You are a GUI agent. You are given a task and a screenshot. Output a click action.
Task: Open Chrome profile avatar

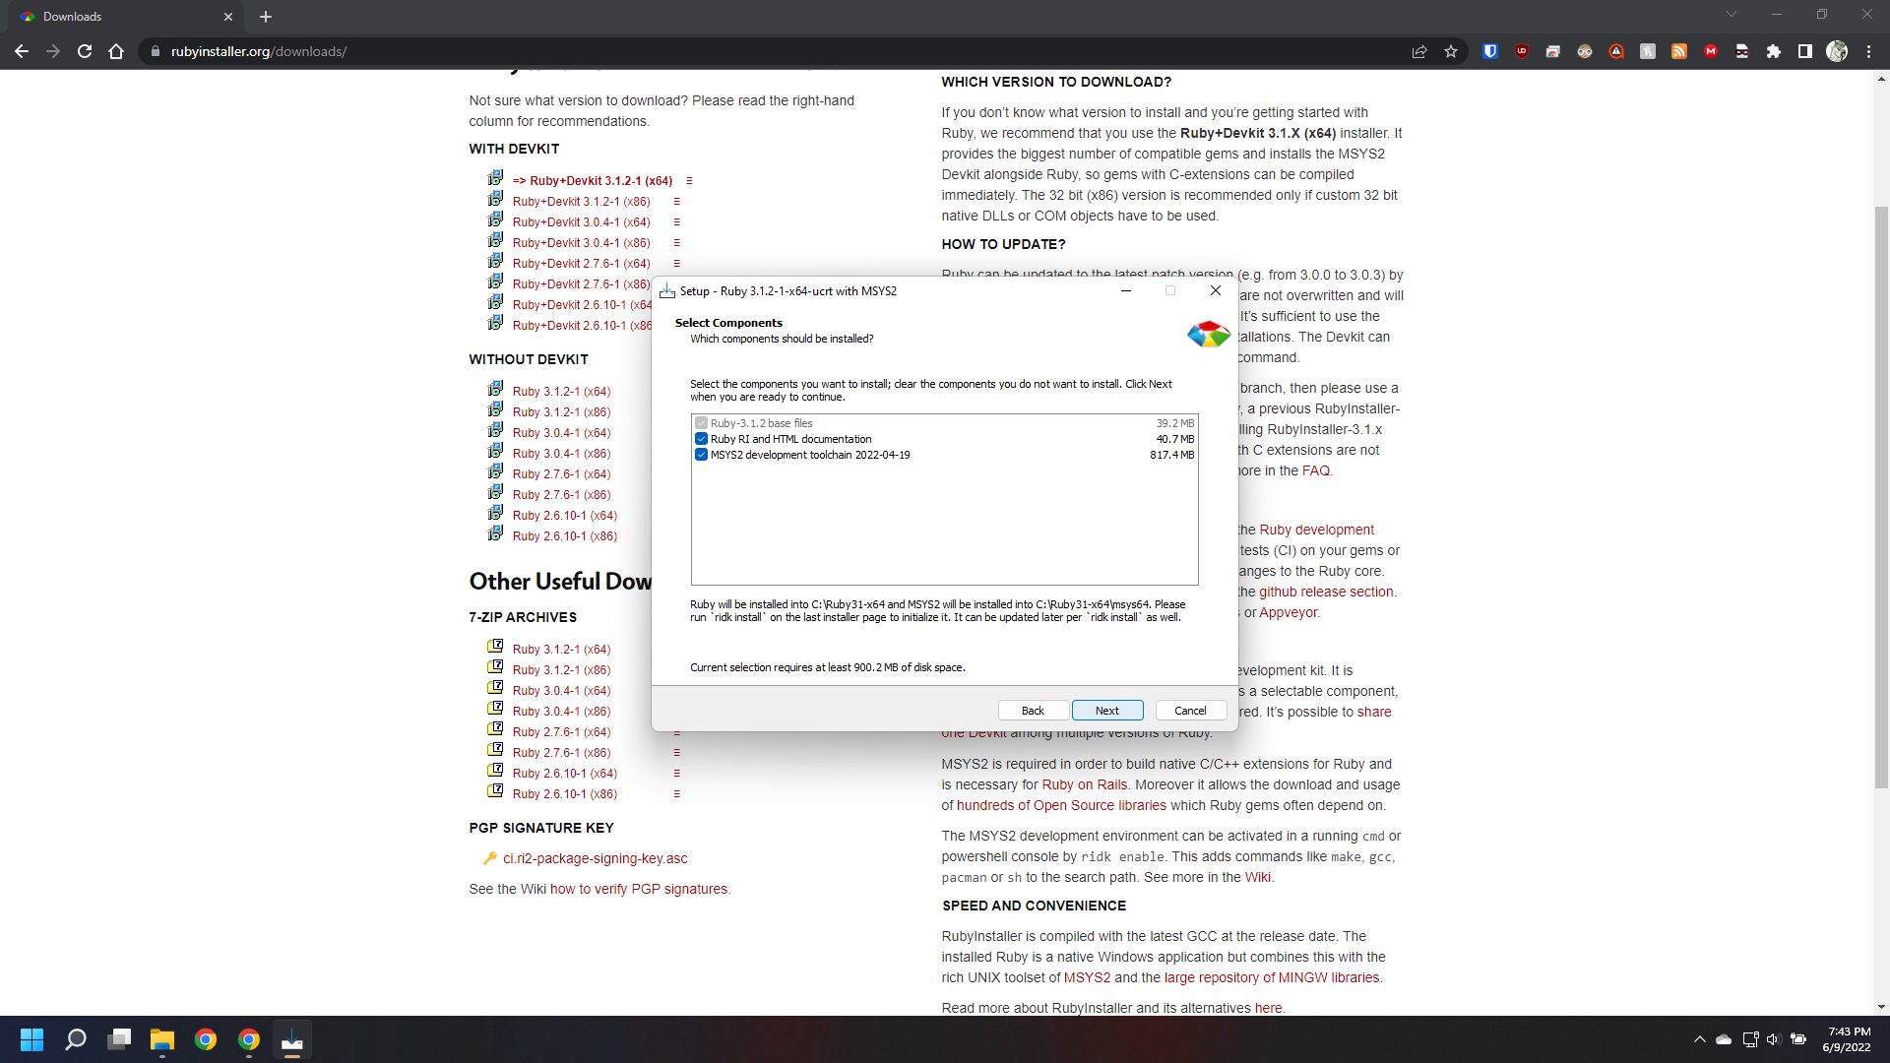pyautogui.click(x=1837, y=51)
